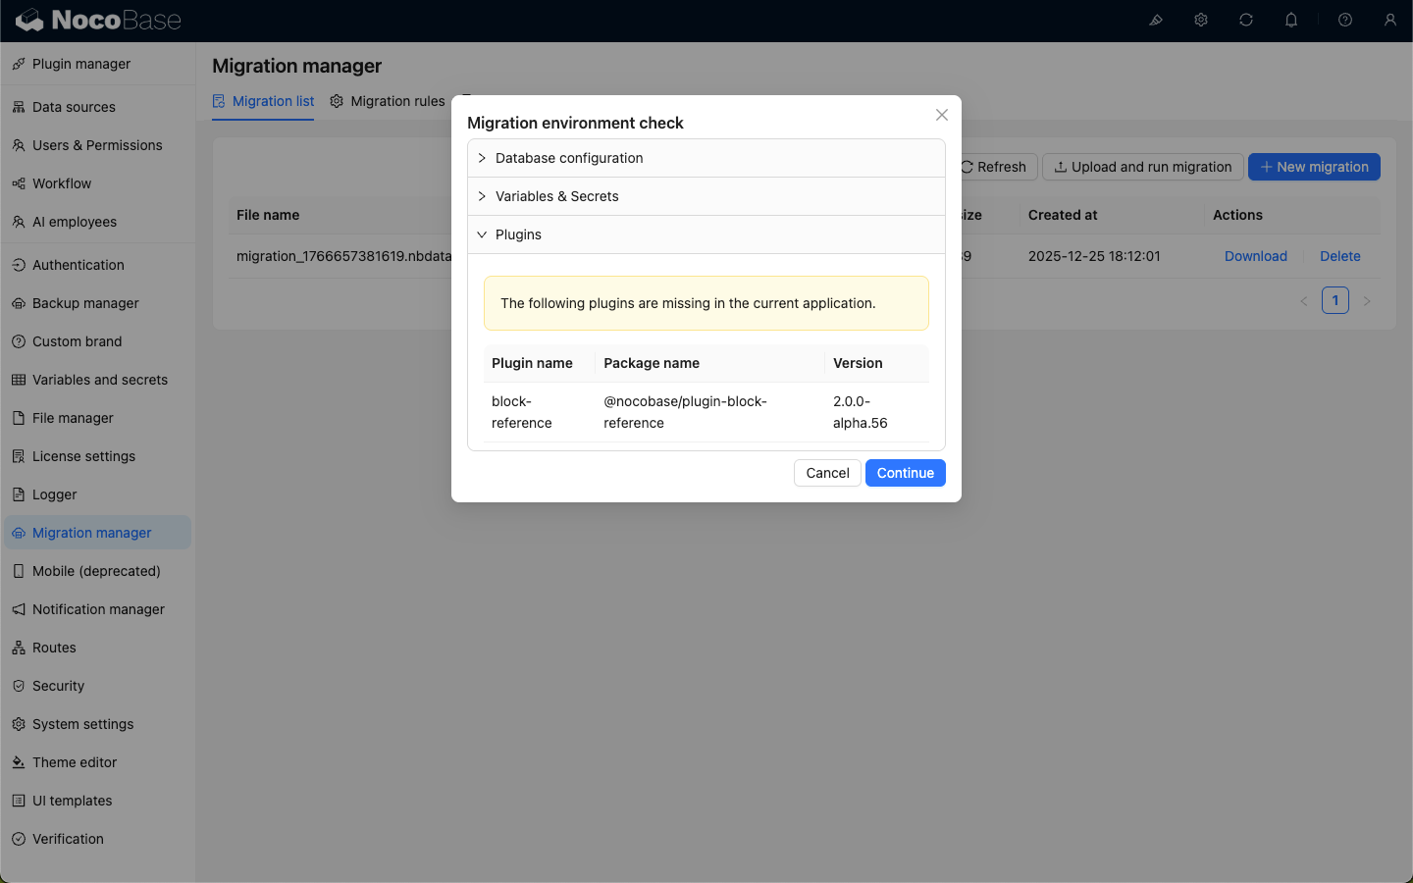Close the Migration environment check dialog

(942, 115)
